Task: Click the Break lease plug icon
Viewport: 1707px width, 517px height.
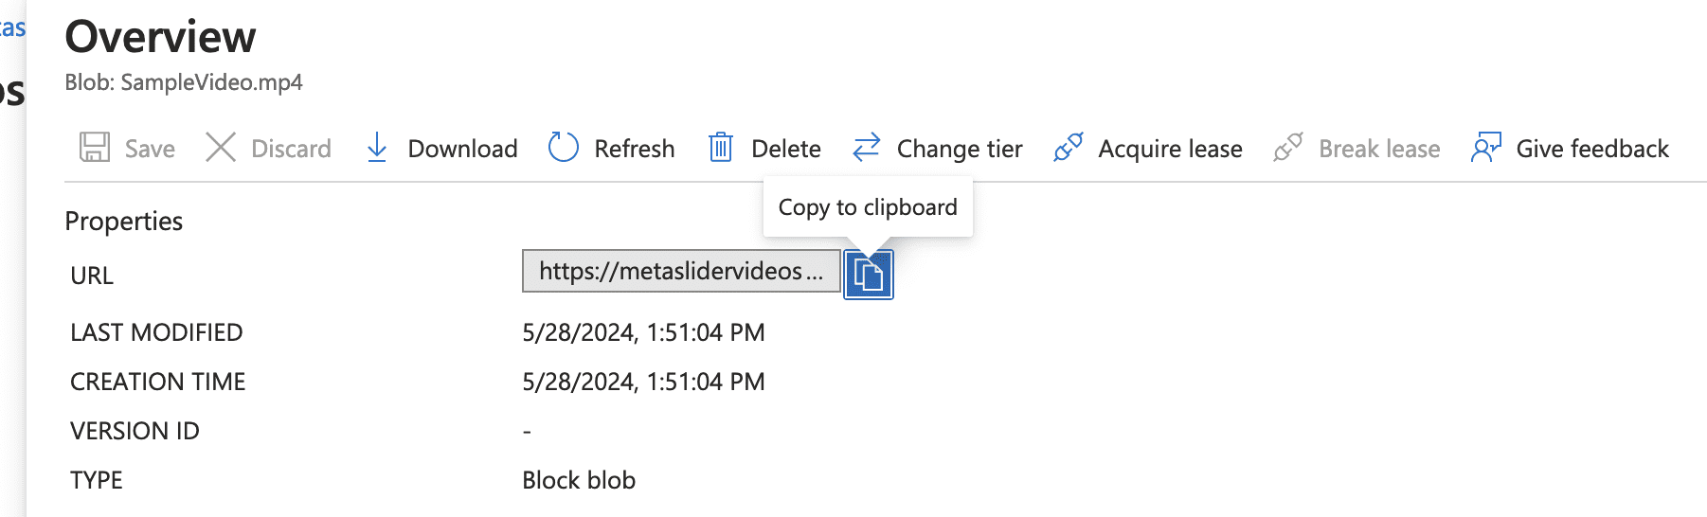Action: coord(1288,148)
